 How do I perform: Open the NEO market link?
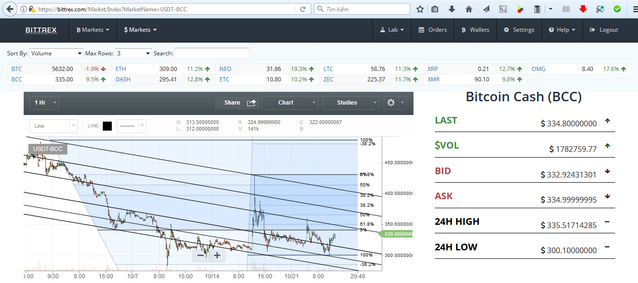click(x=225, y=69)
